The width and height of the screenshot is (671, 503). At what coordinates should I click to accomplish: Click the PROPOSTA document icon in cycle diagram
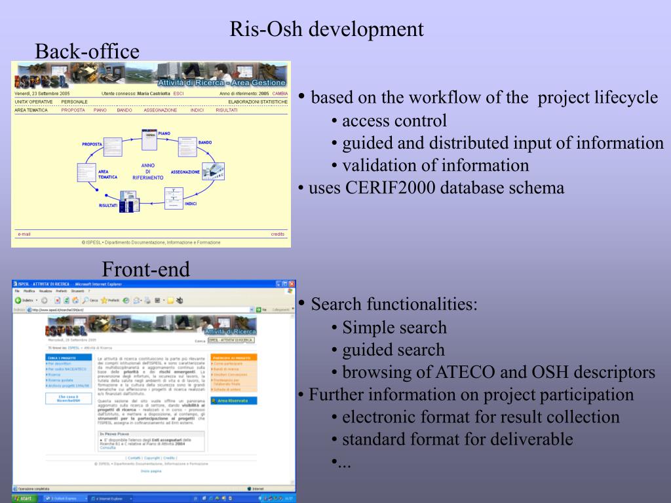[x=113, y=147]
